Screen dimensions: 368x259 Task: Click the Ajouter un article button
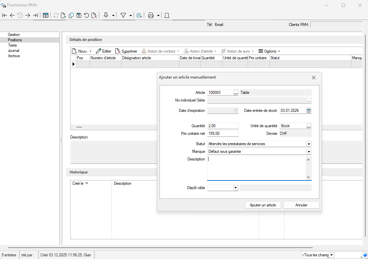[263, 205]
